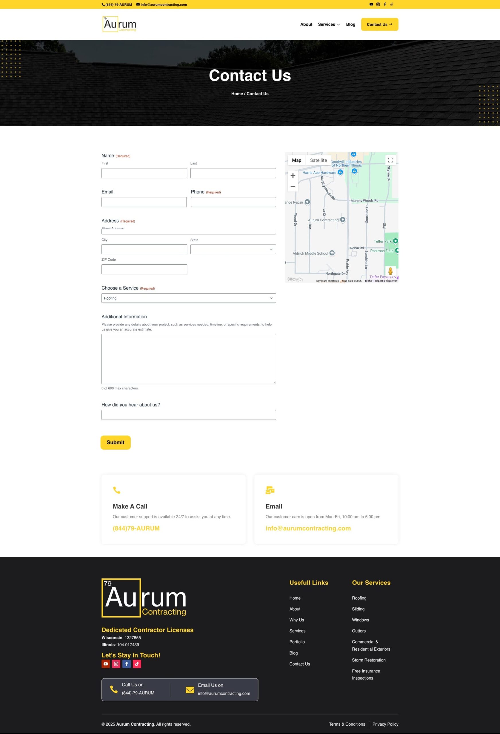Click Report a map error link

pos(386,281)
